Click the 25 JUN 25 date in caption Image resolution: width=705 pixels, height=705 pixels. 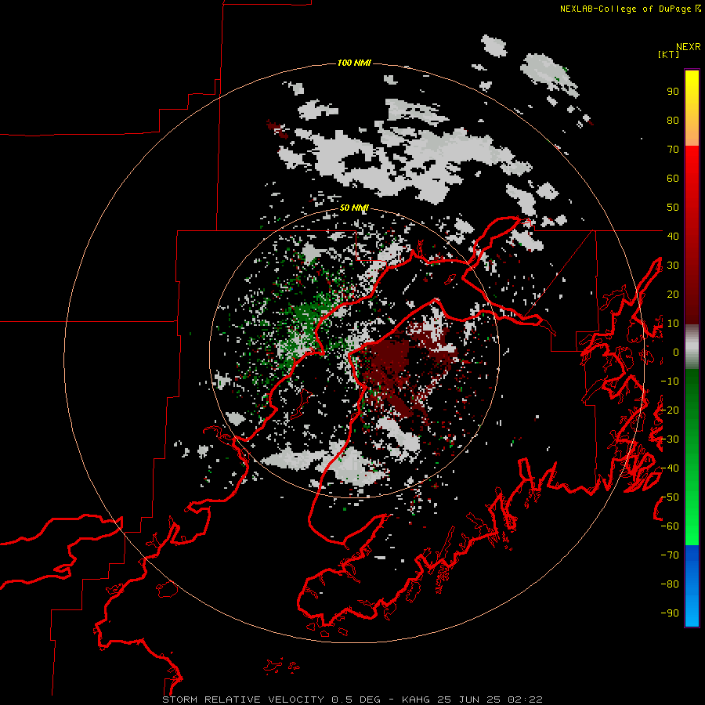coord(469,700)
